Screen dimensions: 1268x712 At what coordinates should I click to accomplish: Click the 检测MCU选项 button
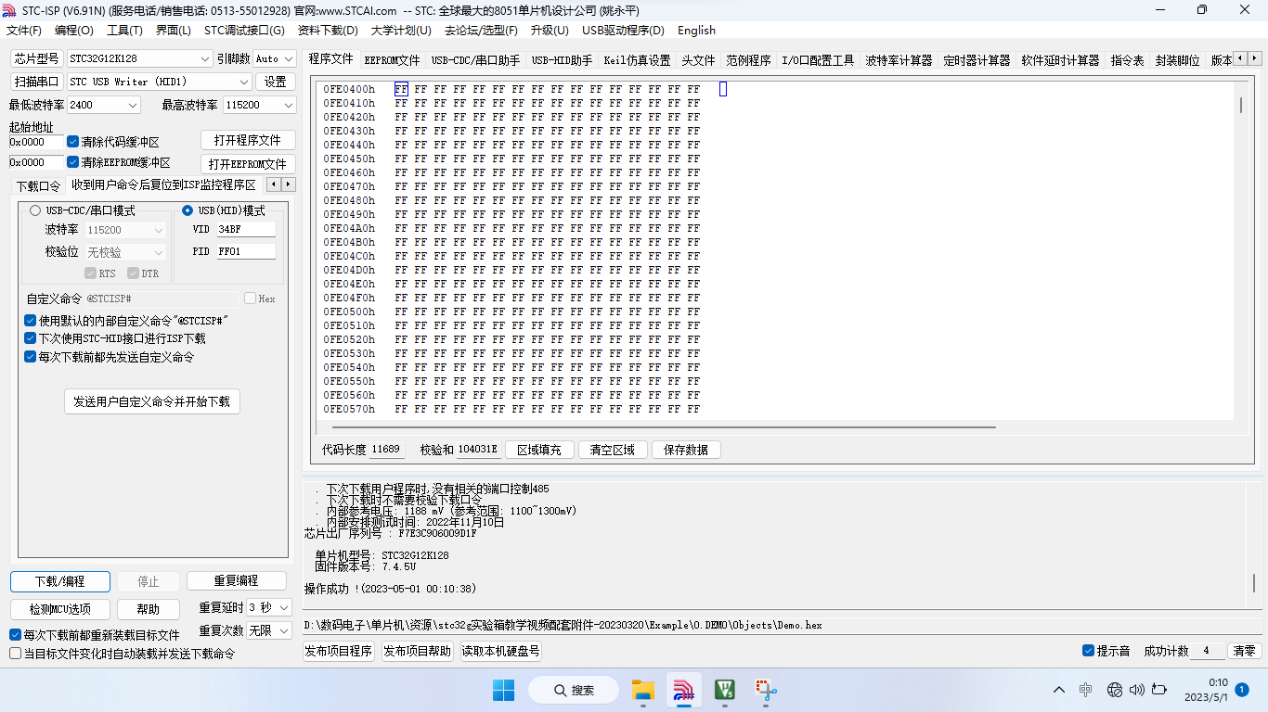coord(60,609)
